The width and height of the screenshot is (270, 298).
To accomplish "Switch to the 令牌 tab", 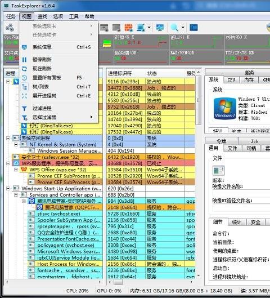I will tap(222, 141).
